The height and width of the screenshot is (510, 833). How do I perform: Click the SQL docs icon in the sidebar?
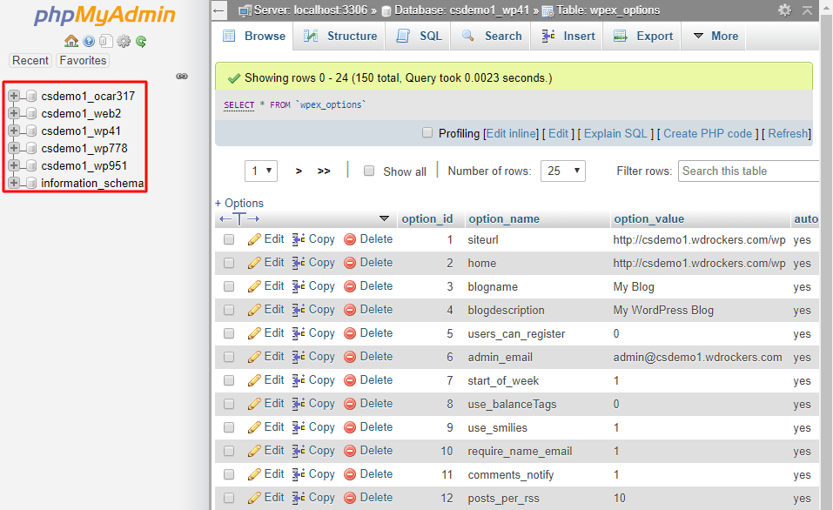click(106, 41)
